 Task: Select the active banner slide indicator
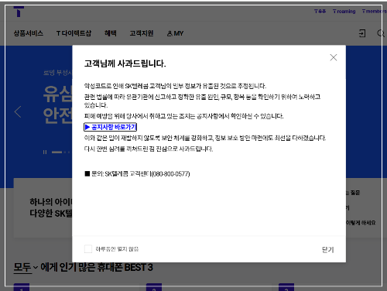click(57, 152)
